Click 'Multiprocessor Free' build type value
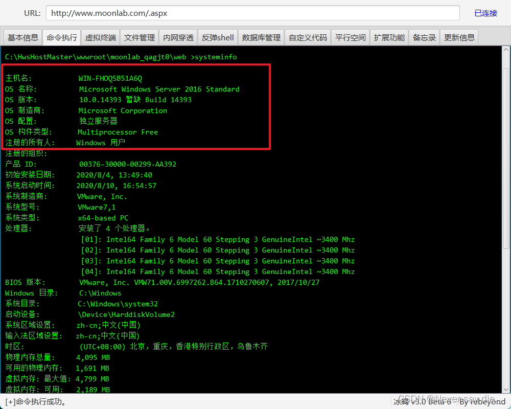Image resolution: width=511 pixels, height=409 pixels. (118, 132)
